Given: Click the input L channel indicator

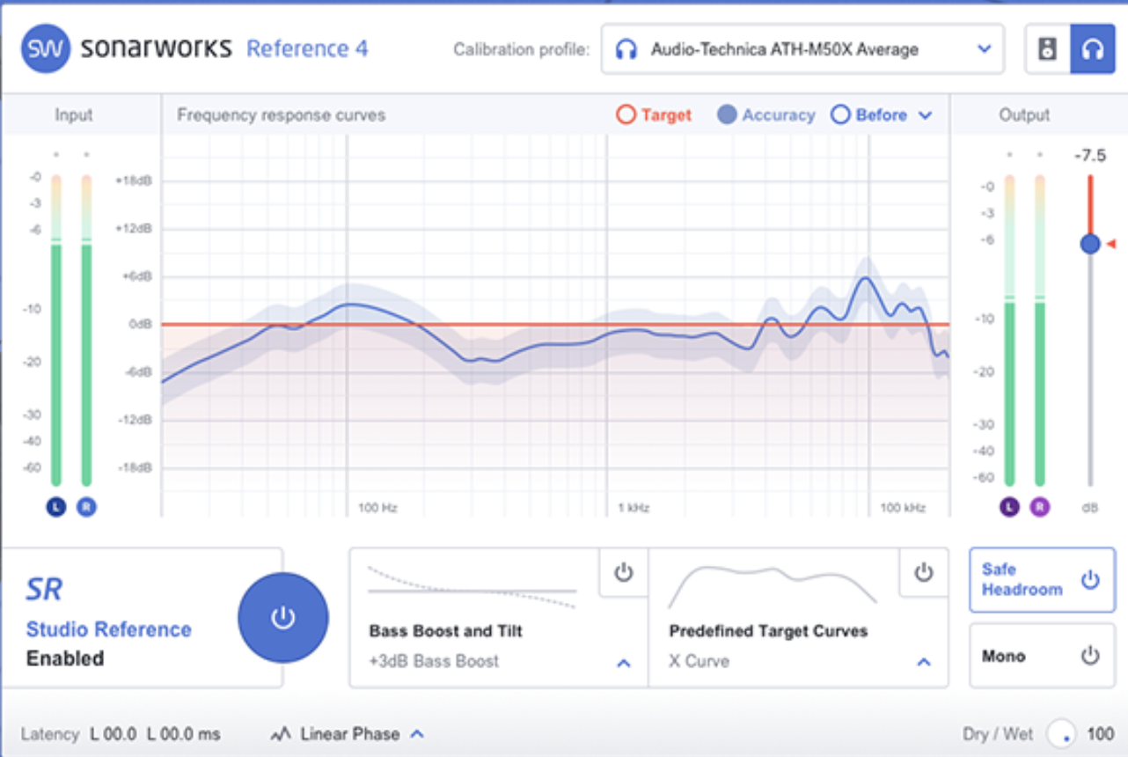Looking at the screenshot, I should [x=56, y=507].
